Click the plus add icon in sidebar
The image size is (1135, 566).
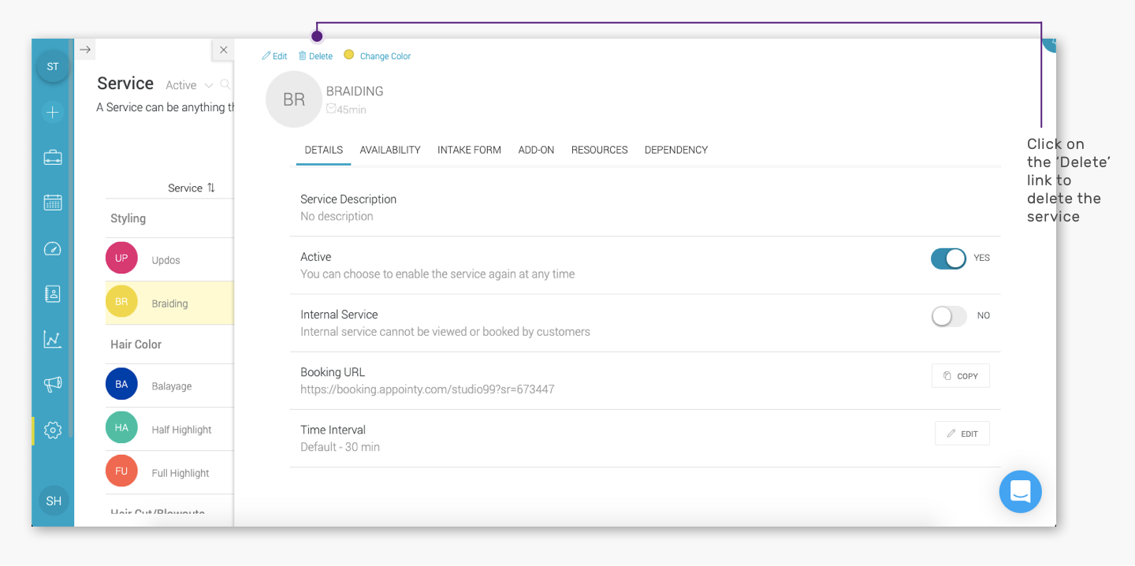[x=53, y=113]
